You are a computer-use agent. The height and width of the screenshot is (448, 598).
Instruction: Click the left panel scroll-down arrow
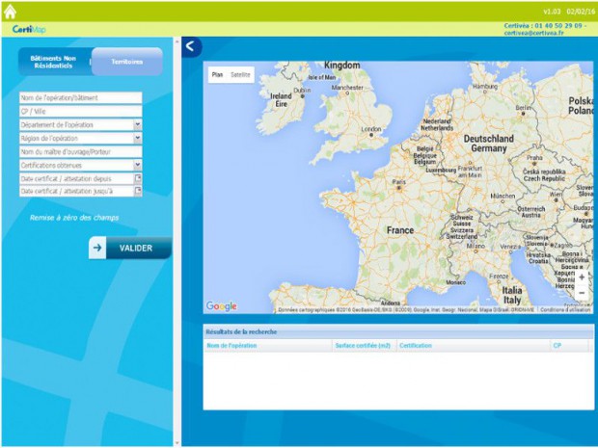[x=177, y=443]
